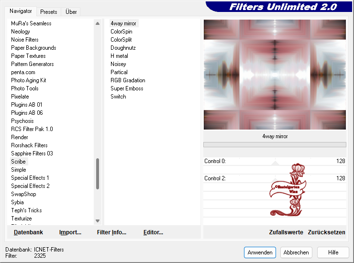The width and height of the screenshot is (354, 263).
Task: Select Pixelate category
Action: click(x=20, y=97)
